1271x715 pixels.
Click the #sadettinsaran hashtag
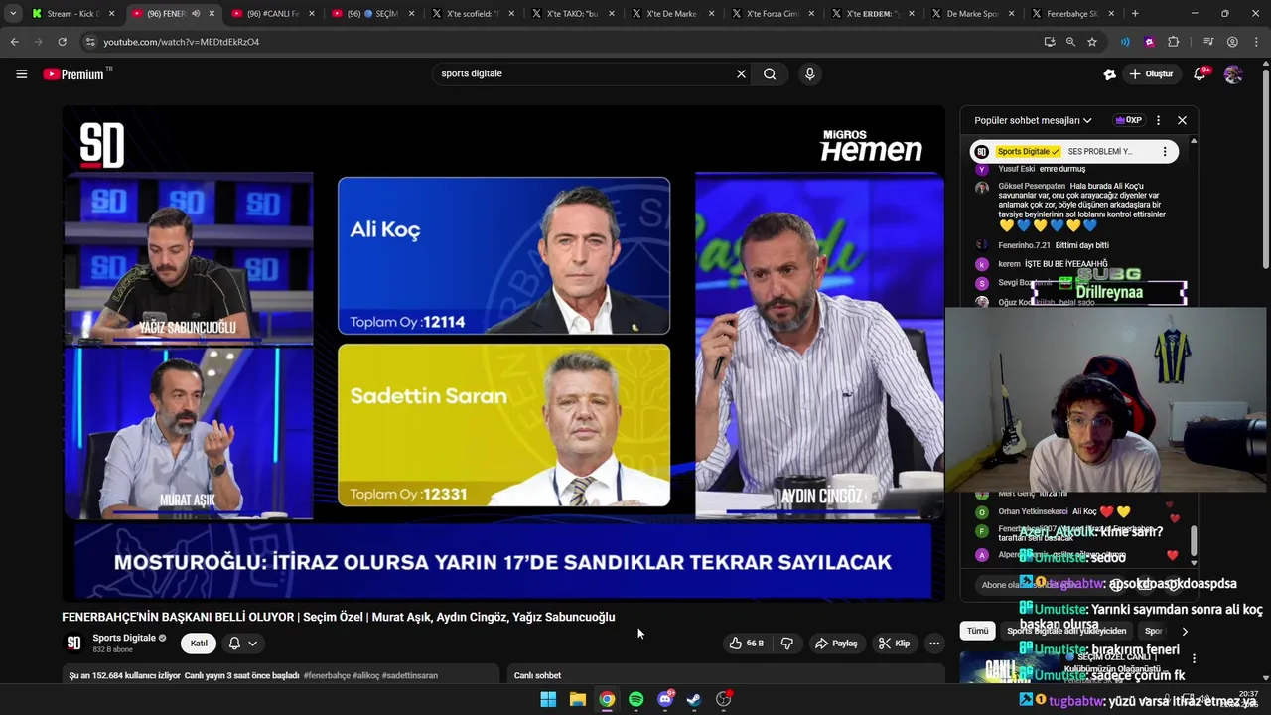click(x=409, y=675)
